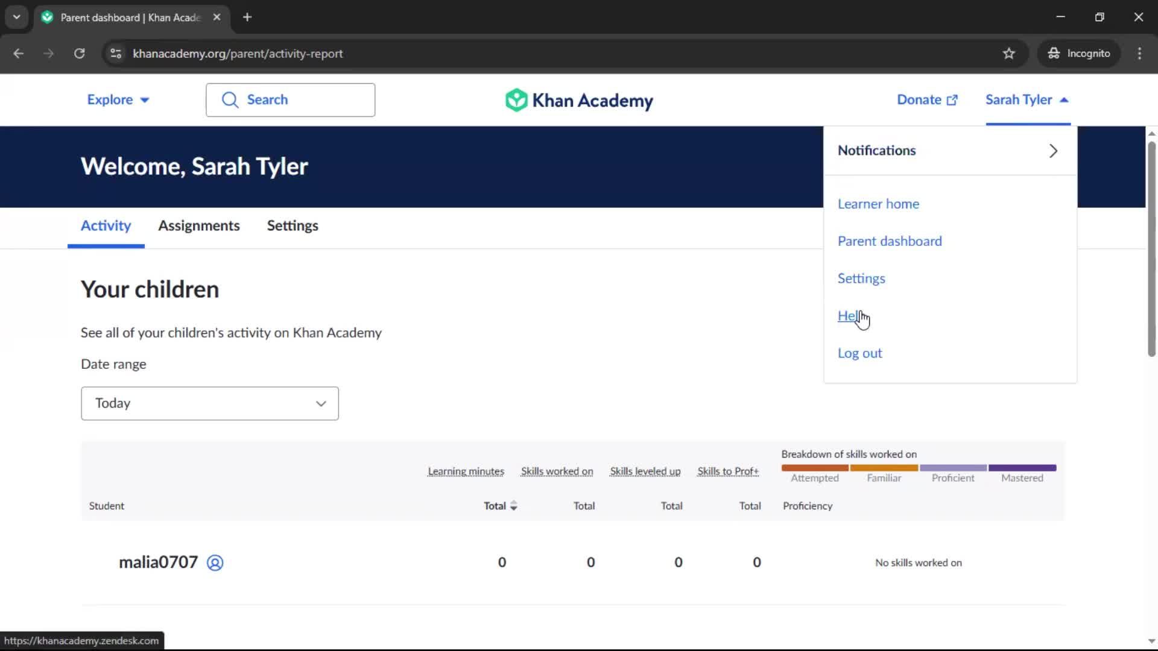The height and width of the screenshot is (651, 1158).
Task: Collapse the Sarah Tyler user menu
Action: point(1027,100)
